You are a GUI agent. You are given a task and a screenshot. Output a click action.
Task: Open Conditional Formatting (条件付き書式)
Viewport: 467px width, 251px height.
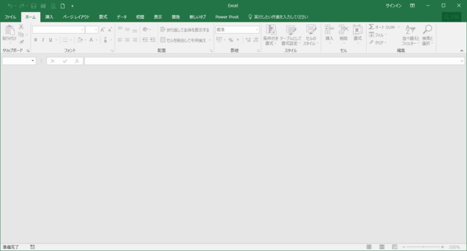pyautogui.click(x=271, y=35)
